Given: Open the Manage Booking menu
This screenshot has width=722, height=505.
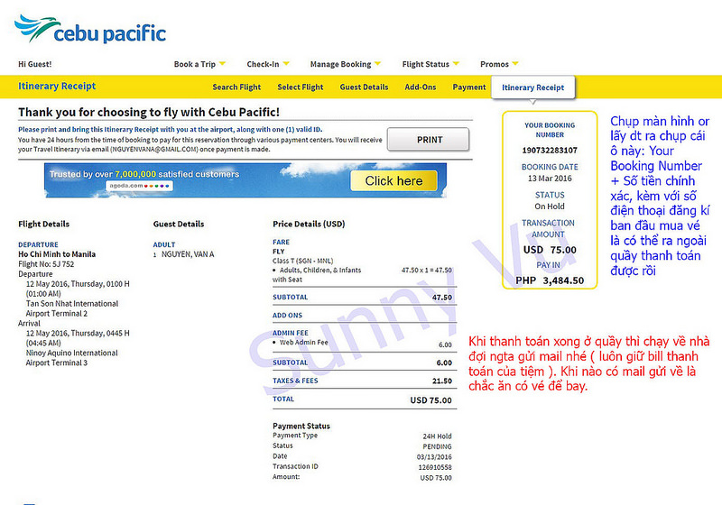Looking at the screenshot, I should coord(340,64).
